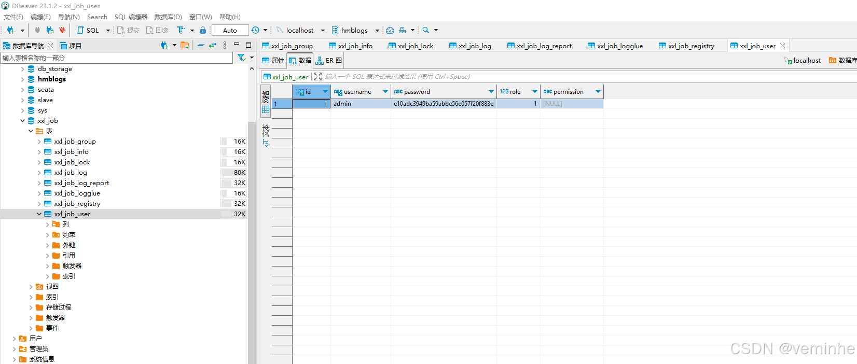Switch to the 属性 properties tab

273,61
